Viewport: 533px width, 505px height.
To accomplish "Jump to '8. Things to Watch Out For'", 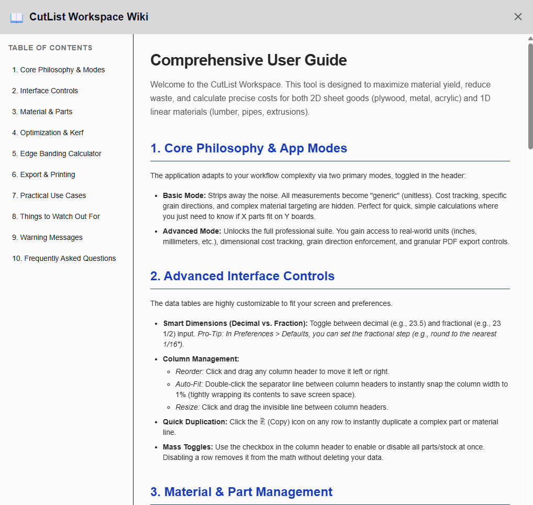I will [55, 217].
